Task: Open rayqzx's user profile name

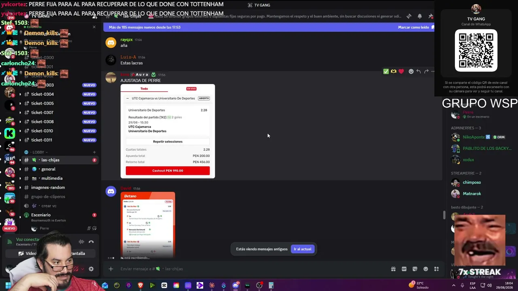Action: click(127, 40)
